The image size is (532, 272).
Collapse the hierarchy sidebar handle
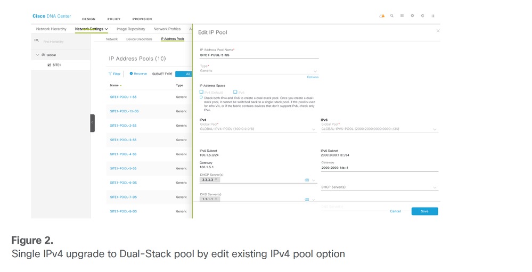(92, 122)
